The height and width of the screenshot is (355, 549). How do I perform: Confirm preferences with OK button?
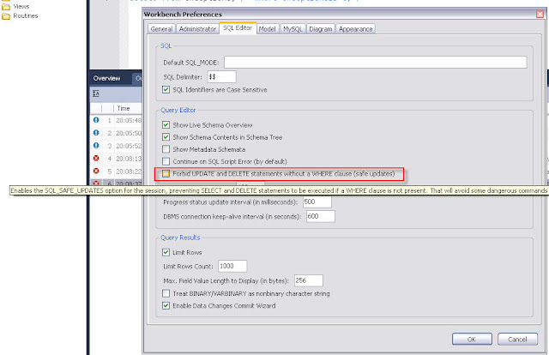coord(472,339)
